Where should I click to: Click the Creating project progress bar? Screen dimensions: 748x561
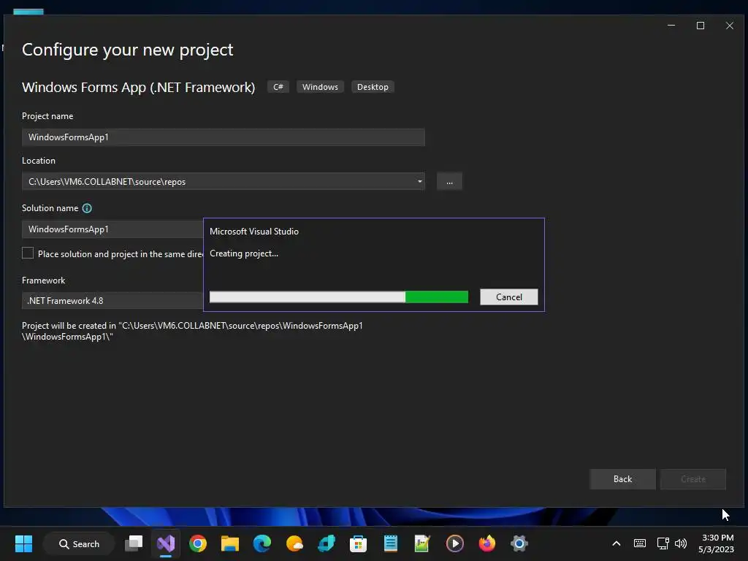coord(339,297)
